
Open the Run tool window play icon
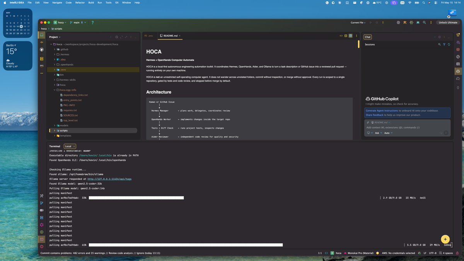[x=42, y=232]
